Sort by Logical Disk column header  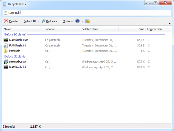click(x=155, y=29)
